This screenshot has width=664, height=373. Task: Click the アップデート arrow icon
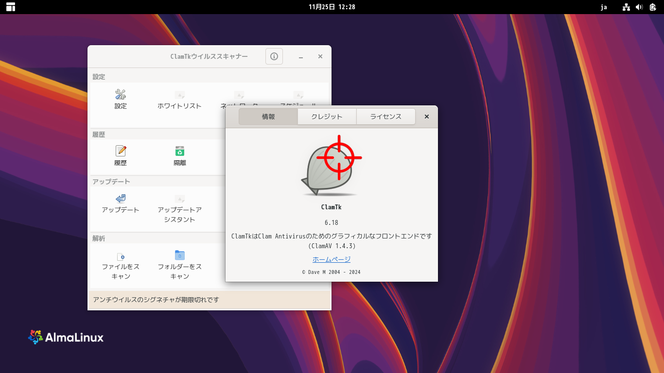[121, 198]
